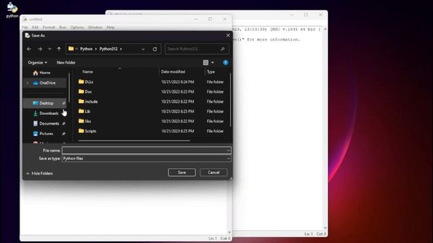Screen dimensions: 433x243
Task: Maximize the untitled editor window
Action: pyautogui.click(x=210, y=19)
